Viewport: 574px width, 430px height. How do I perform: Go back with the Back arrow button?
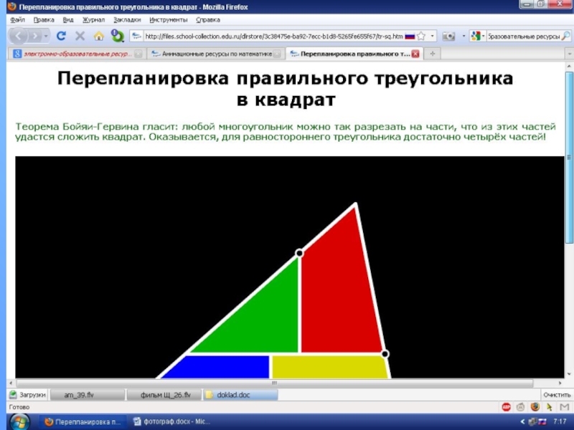(19, 36)
